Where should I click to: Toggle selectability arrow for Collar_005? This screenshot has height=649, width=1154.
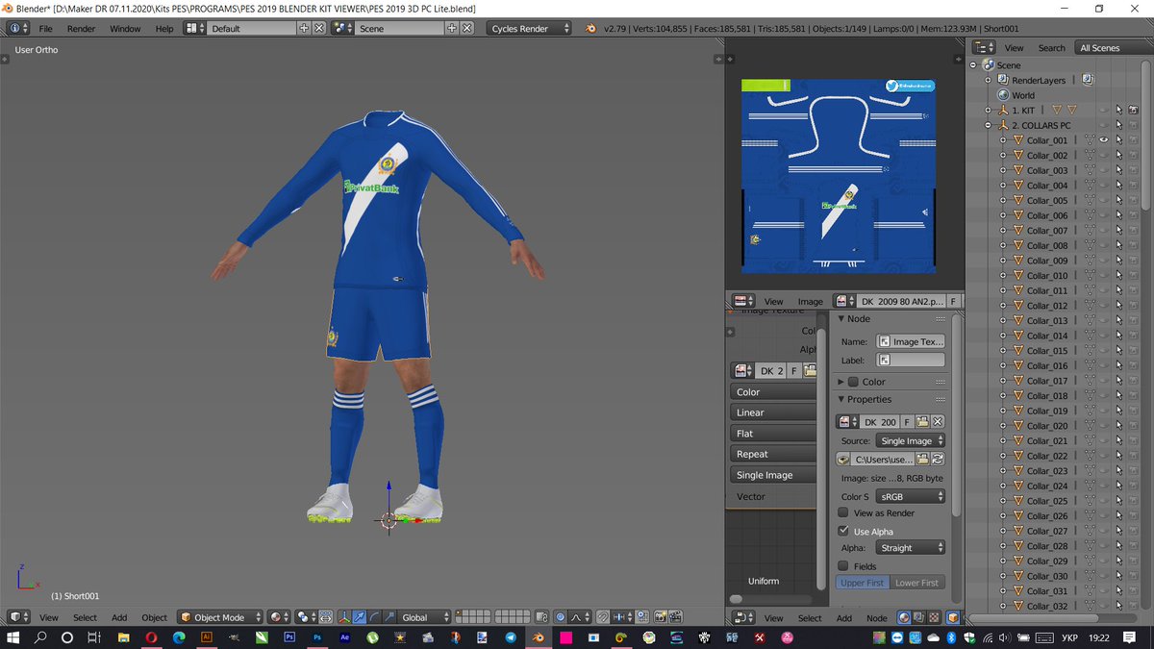[1119, 201]
